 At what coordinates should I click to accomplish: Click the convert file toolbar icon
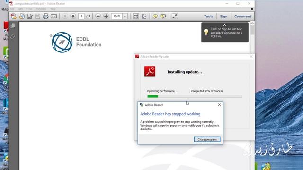pos(22,17)
